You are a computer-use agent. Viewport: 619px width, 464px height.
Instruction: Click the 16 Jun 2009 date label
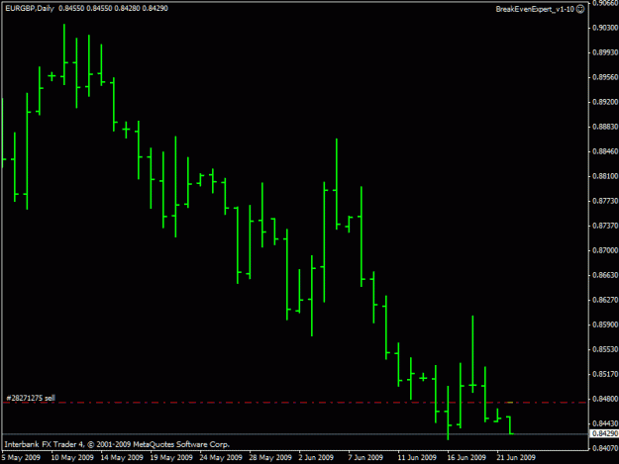(x=466, y=457)
